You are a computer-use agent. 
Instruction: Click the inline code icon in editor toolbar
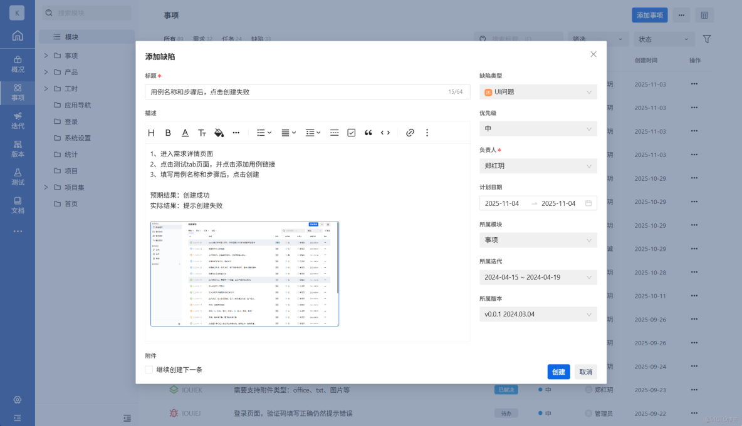[385, 133]
